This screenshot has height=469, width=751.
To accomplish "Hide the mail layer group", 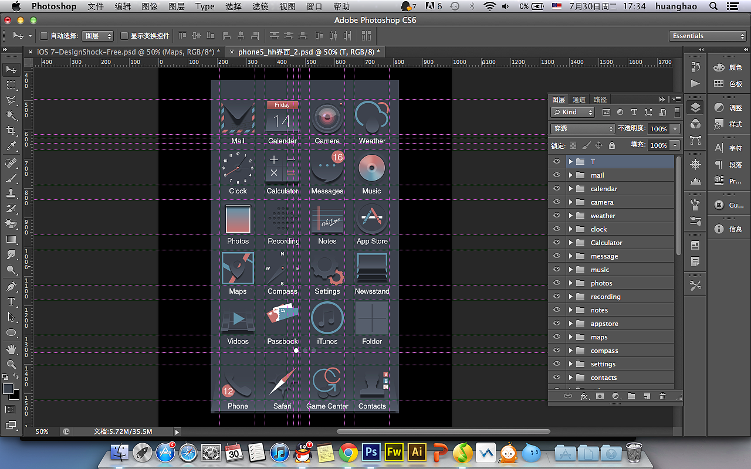I will tap(557, 175).
